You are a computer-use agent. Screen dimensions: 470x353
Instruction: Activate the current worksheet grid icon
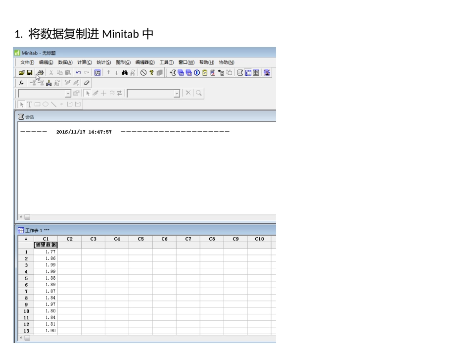248,73
